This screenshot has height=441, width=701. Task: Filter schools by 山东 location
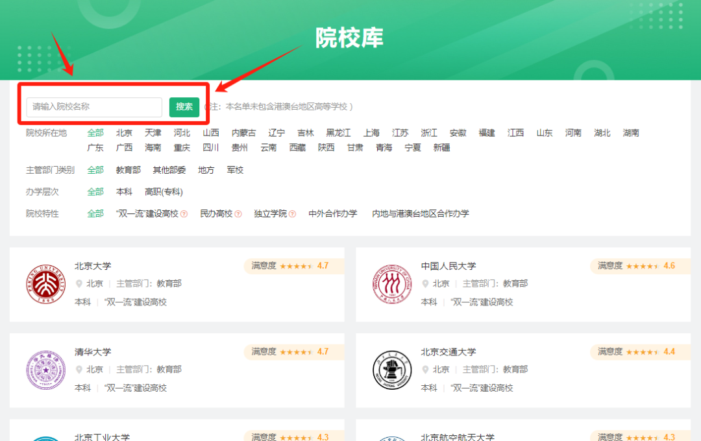click(544, 133)
